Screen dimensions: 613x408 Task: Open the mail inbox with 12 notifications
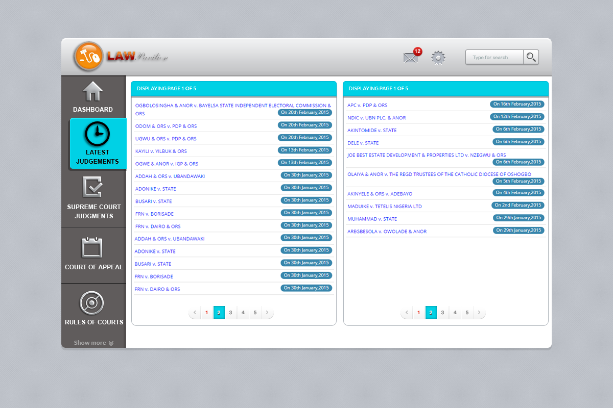(411, 58)
